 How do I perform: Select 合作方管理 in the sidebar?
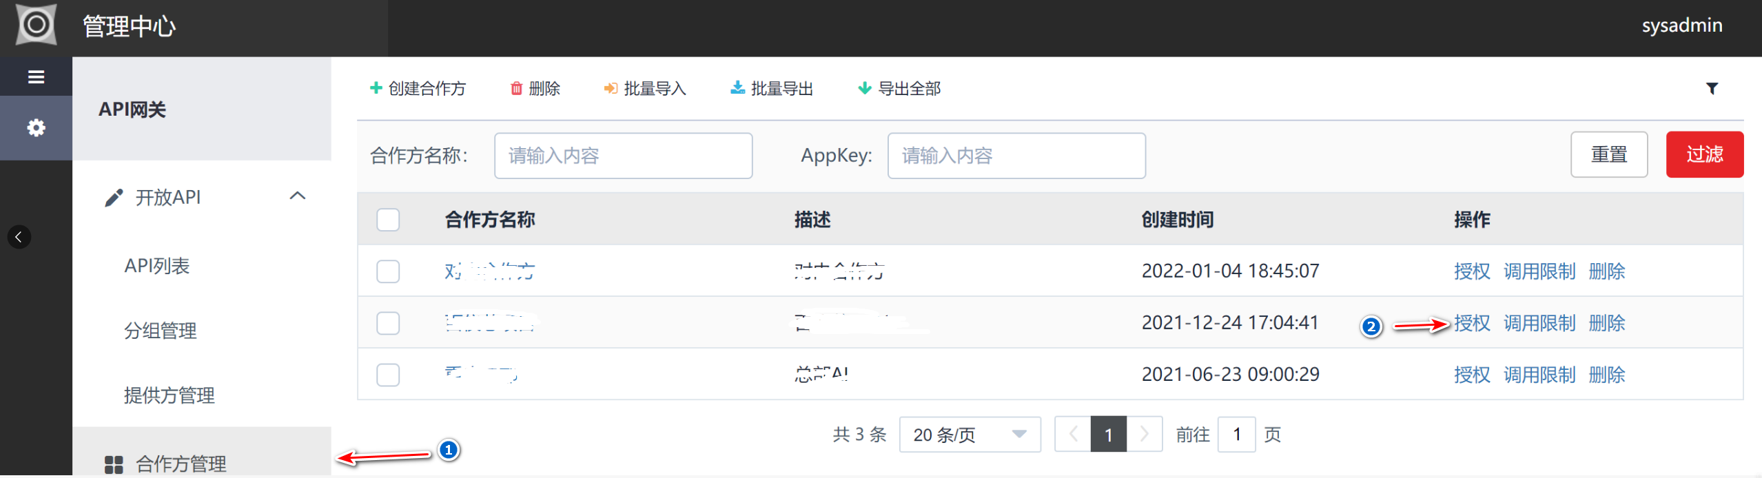181,464
